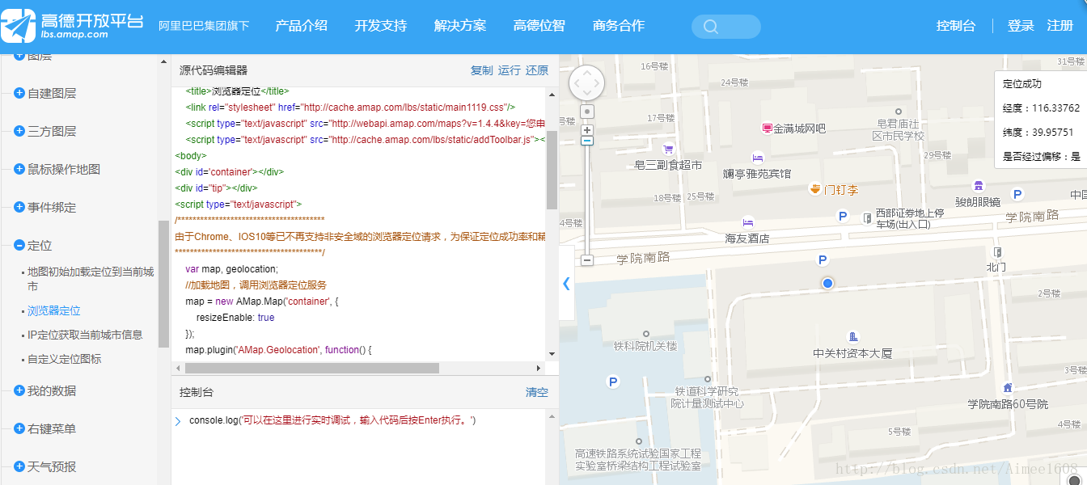Open the 开发支持 menu
This screenshot has height=485, width=1087.
tap(381, 26)
